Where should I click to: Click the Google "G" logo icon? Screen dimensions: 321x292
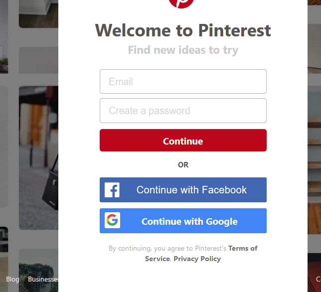click(x=112, y=220)
